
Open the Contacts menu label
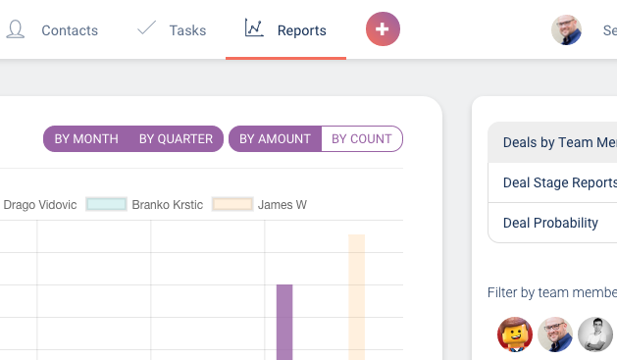(70, 30)
